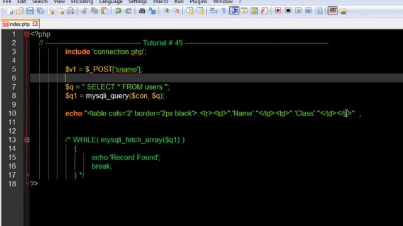Open the Search menu
403x226 pixels.
40,2
